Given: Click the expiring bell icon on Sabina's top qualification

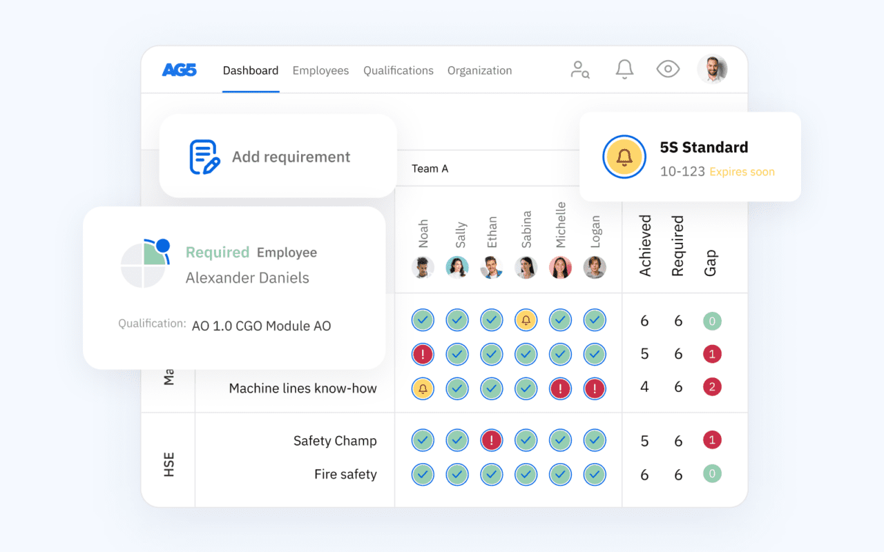Looking at the screenshot, I should coord(526,319).
